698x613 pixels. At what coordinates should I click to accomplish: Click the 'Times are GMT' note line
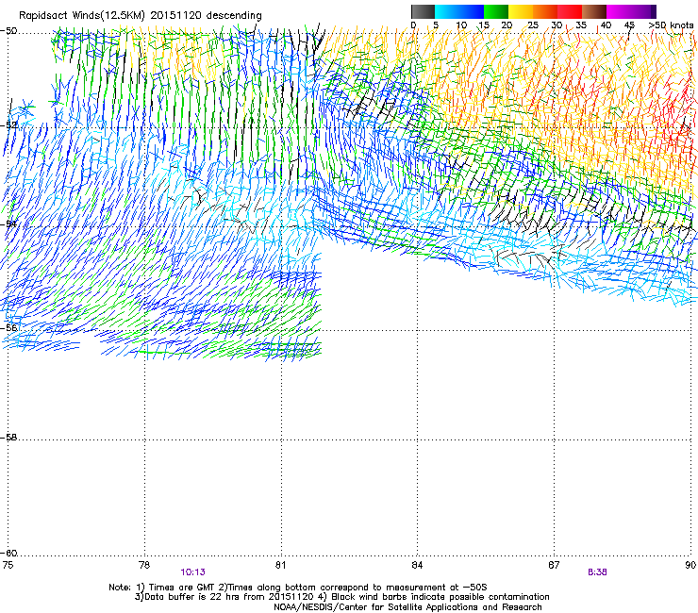coord(298,588)
